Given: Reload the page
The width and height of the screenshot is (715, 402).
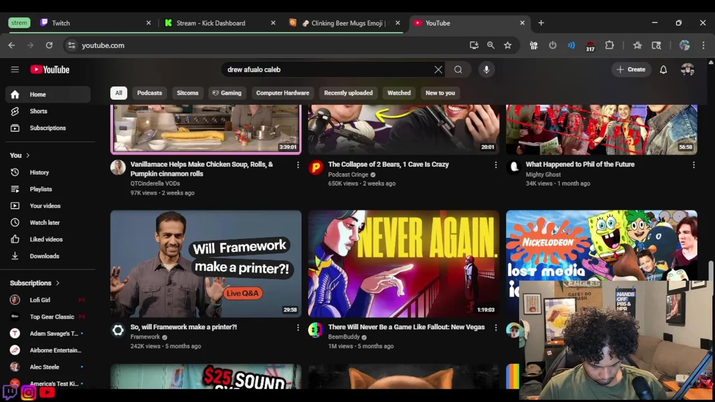Looking at the screenshot, I should tap(49, 45).
